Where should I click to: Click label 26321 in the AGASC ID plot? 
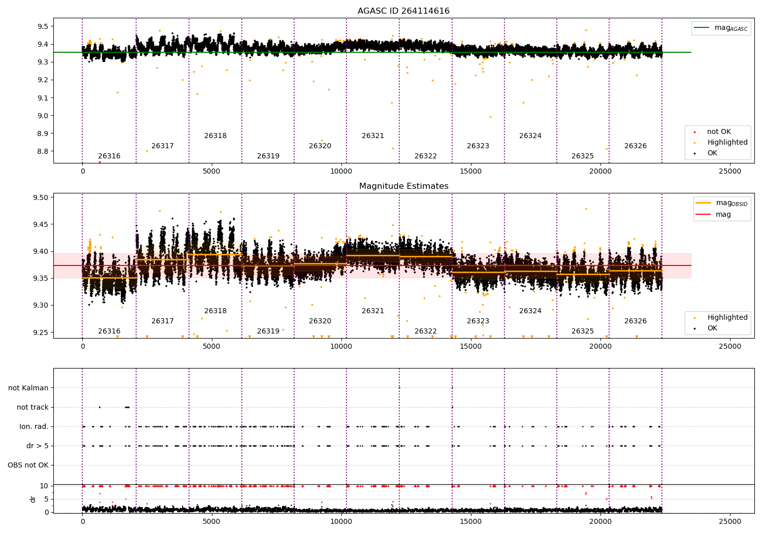pos(373,136)
